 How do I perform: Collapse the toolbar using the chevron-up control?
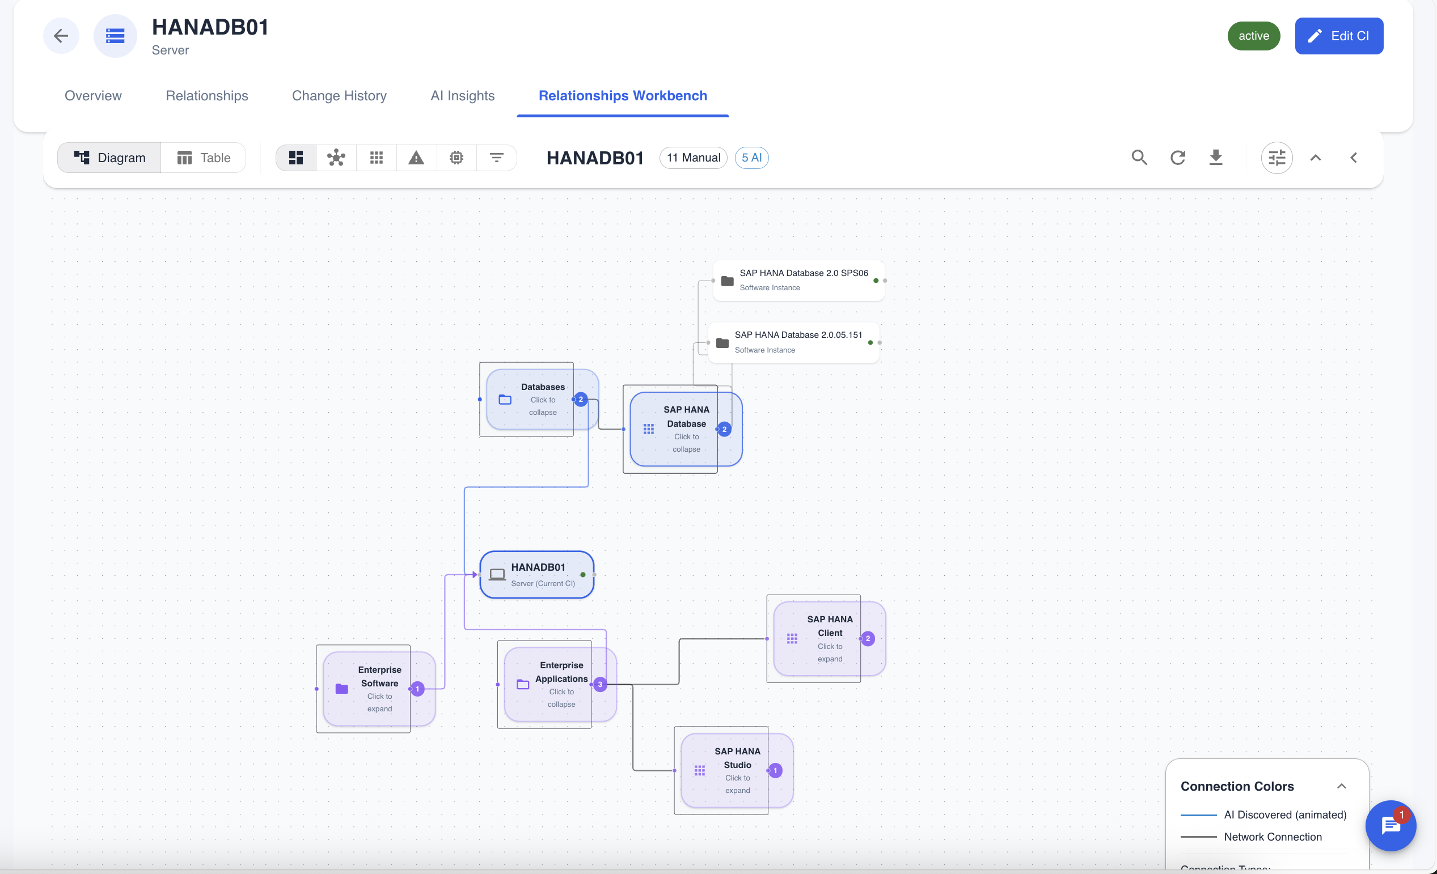click(1316, 158)
